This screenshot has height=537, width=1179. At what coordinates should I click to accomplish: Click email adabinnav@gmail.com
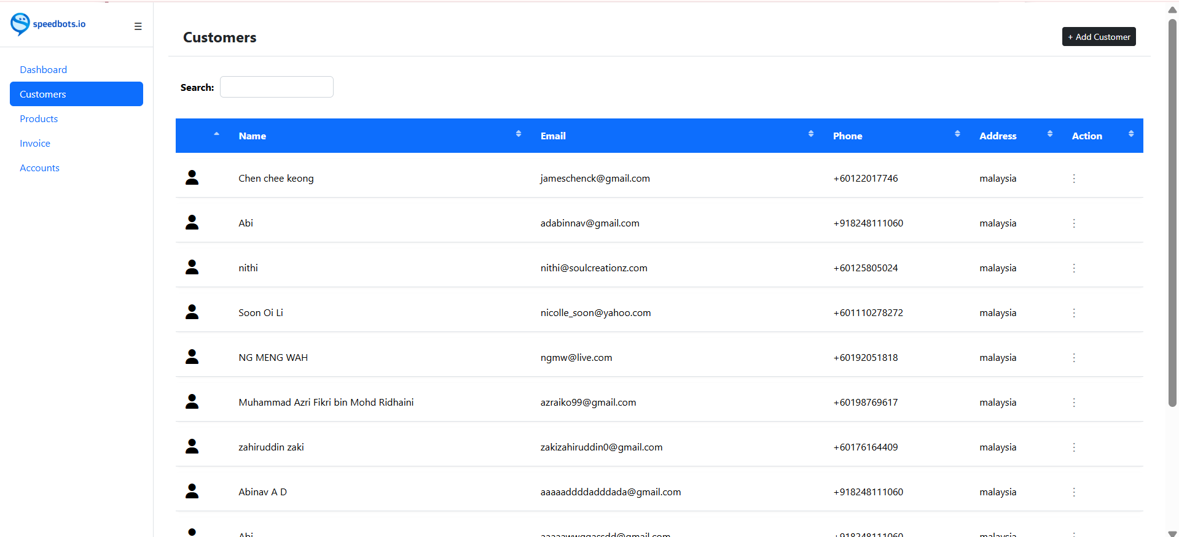click(x=590, y=223)
